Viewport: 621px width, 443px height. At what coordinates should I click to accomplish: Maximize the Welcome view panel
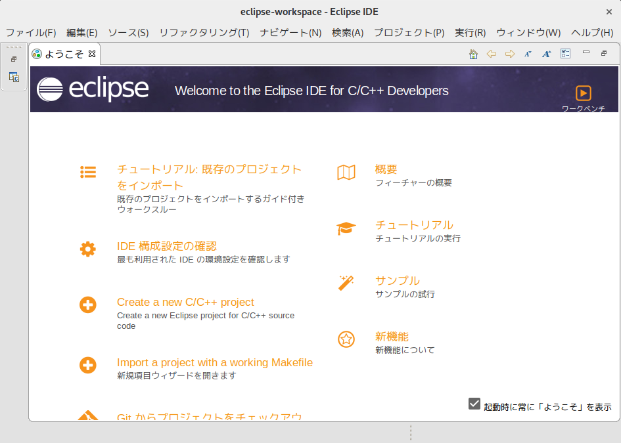click(604, 53)
